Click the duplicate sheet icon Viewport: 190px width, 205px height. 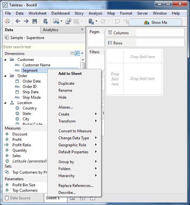(x=68, y=21)
